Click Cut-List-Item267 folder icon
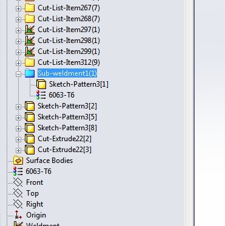The width and height of the screenshot is (225, 226). point(30,8)
